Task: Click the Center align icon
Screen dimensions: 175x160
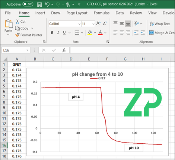Action: (122, 33)
